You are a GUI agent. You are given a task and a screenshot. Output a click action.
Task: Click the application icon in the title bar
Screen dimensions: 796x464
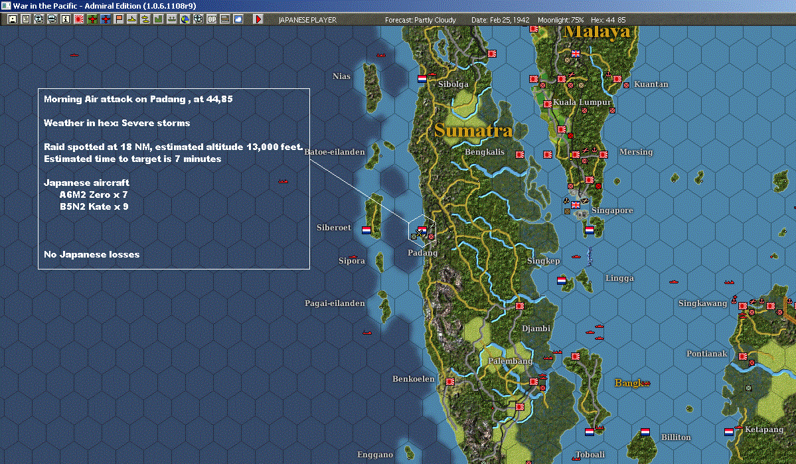(5, 5)
